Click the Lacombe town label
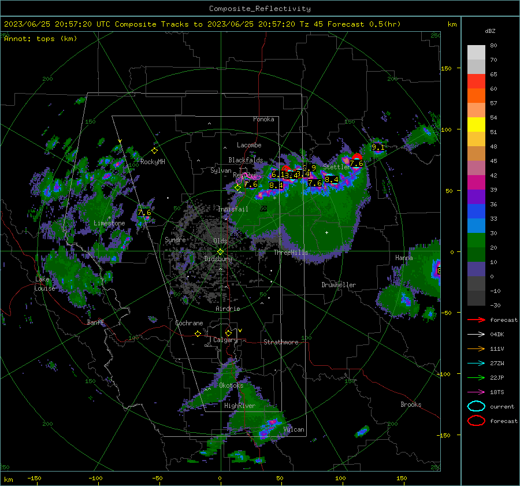520x486 pixels. pos(249,145)
